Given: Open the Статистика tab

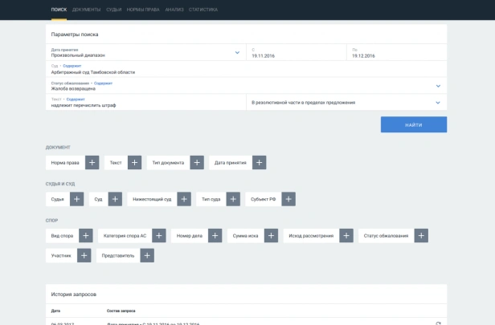Looking at the screenshot, I should [x=203, y=10].
